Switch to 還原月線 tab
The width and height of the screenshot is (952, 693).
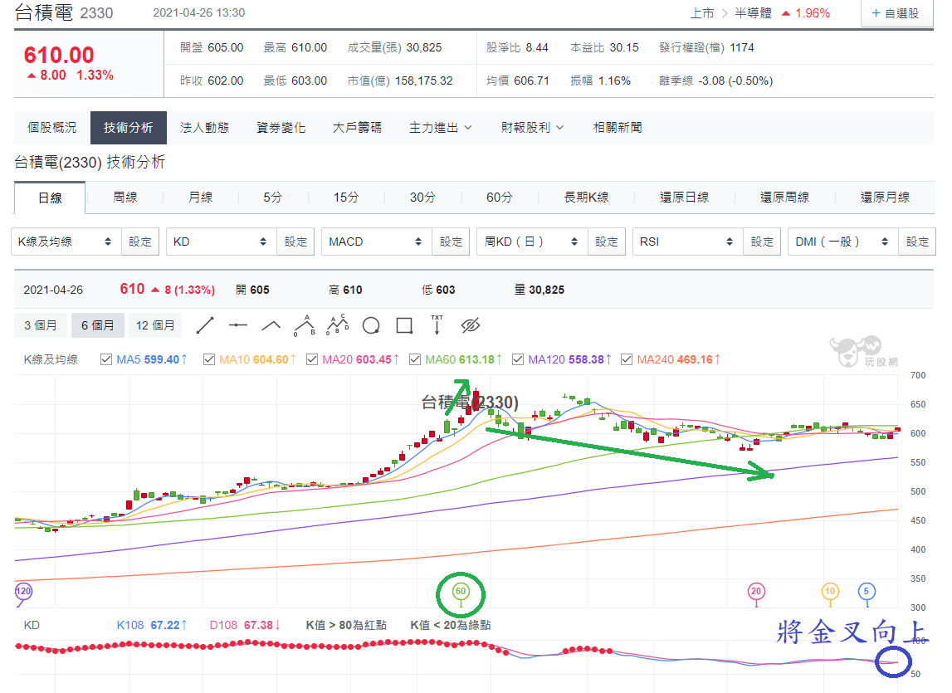(x=885, y=198)
